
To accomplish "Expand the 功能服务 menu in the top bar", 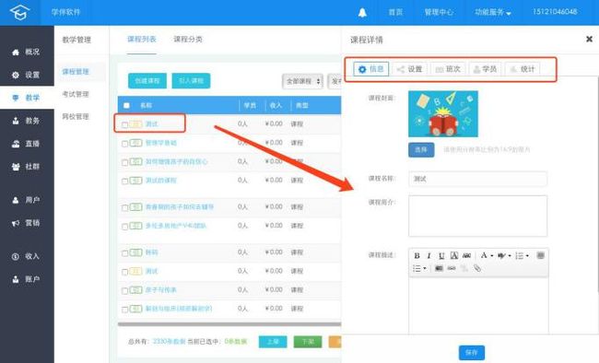I will tap(493, 12).
